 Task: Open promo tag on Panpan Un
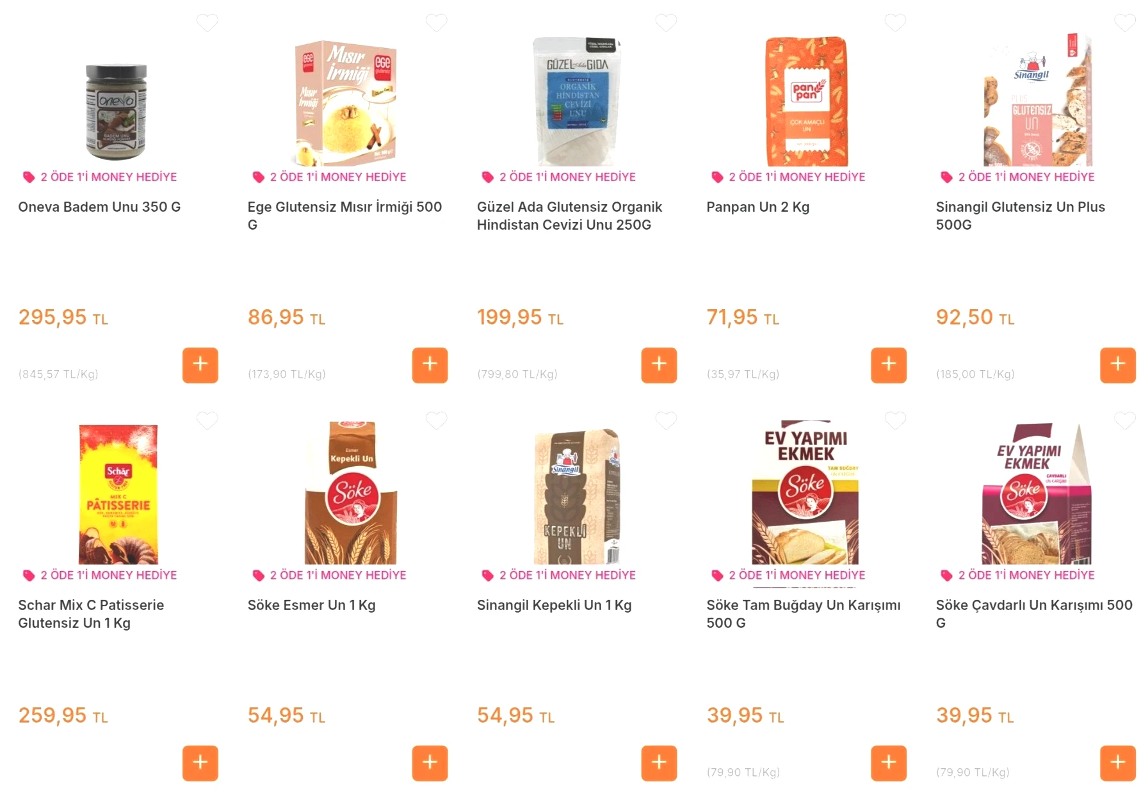click(x=788, y=177)
